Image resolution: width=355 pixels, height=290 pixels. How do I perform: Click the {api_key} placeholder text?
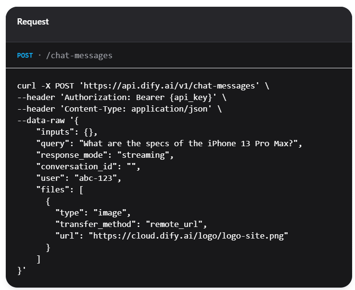point(190,97)
